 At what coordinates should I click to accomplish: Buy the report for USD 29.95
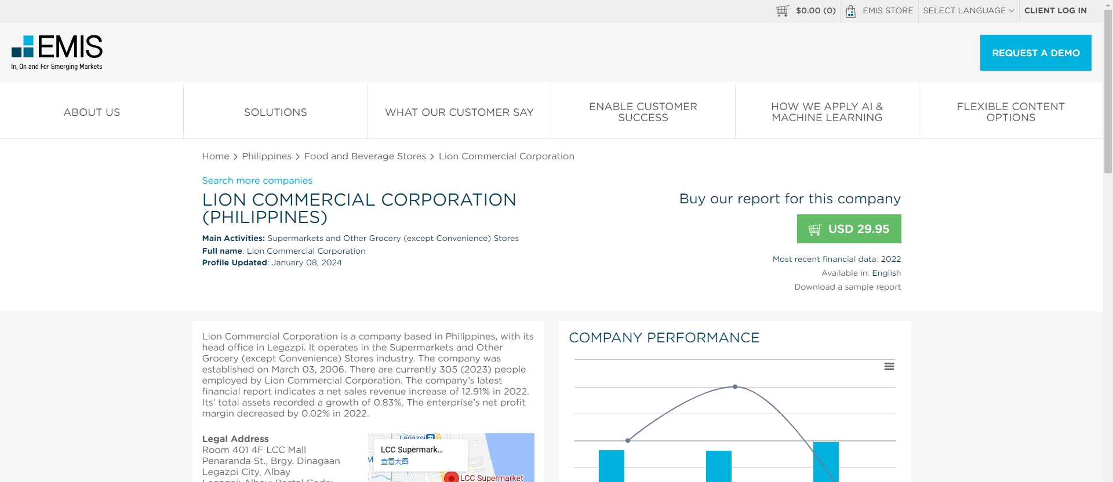tap(849, 229)
